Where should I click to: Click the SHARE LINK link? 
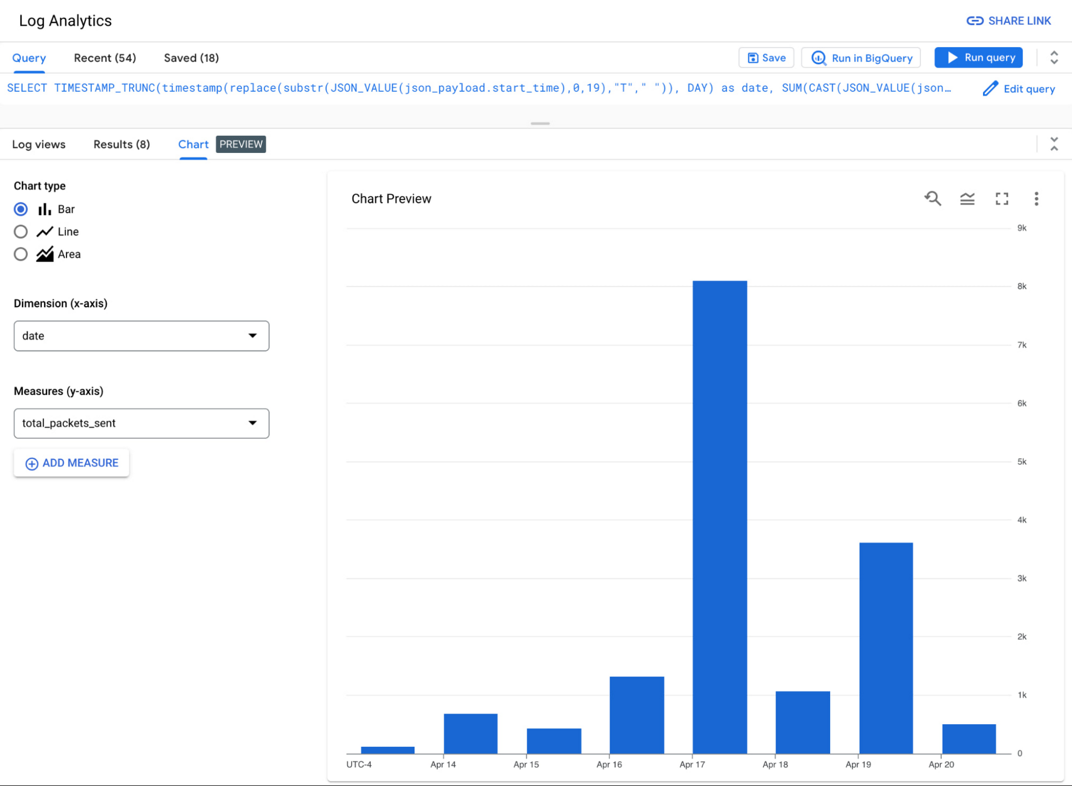pyautogui.click(x=1009, y=21)
